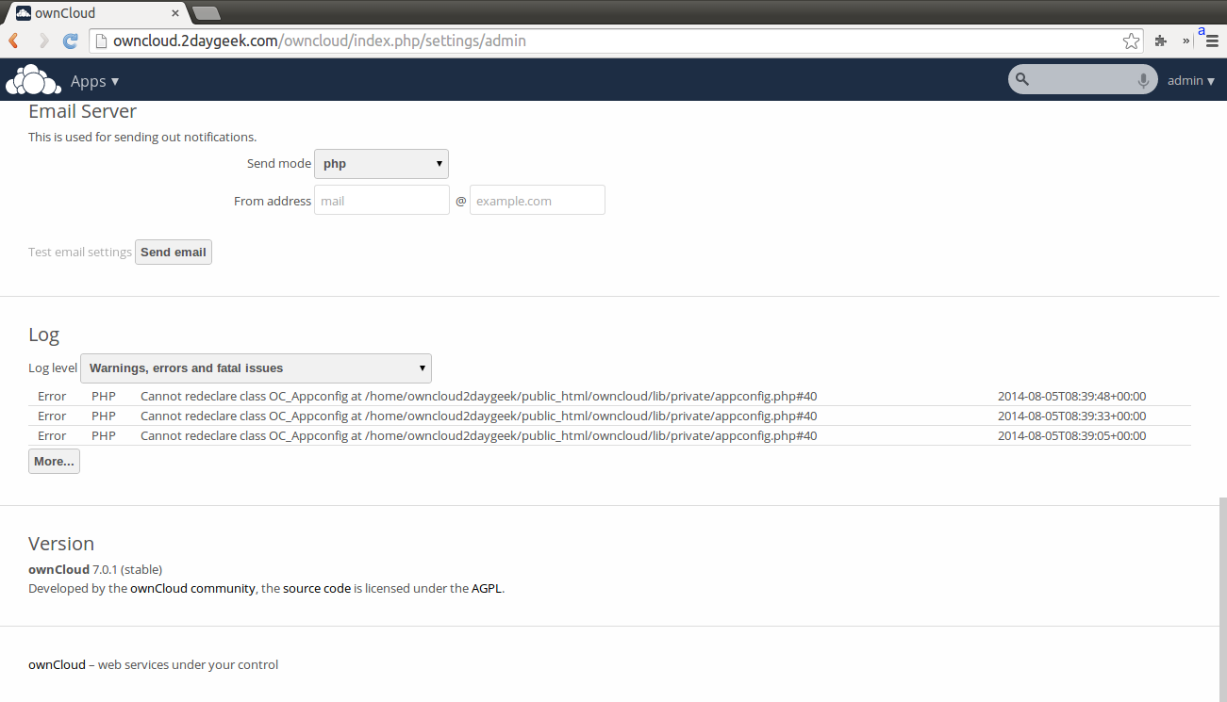Open the AGPL license link
Image resolution: width=1227 pixels, height=702 pixels.
488,589
